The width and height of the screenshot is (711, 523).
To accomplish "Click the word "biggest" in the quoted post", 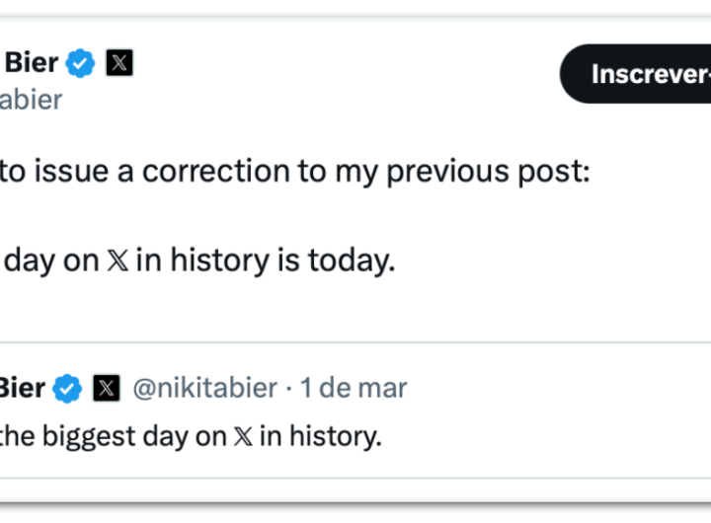I will [x=91, y=436].
